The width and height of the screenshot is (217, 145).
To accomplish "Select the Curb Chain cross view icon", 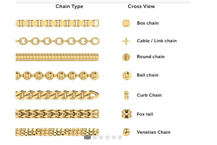I will point(126,95).
